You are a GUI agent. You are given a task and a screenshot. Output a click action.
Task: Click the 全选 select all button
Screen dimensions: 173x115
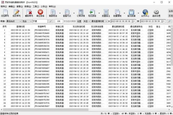click(170, 11)
